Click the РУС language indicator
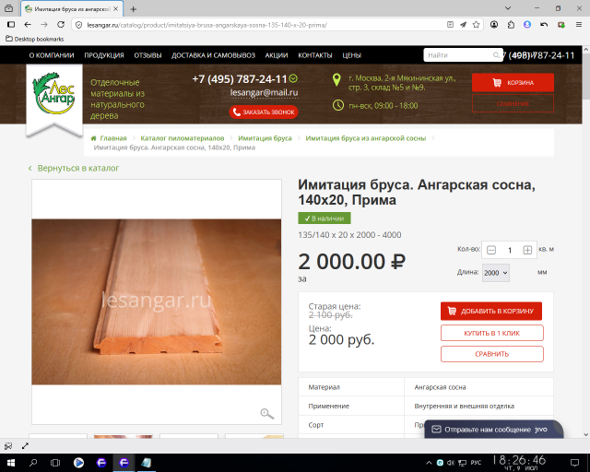This screenshot has width=590, height=472. pos(476,463)
